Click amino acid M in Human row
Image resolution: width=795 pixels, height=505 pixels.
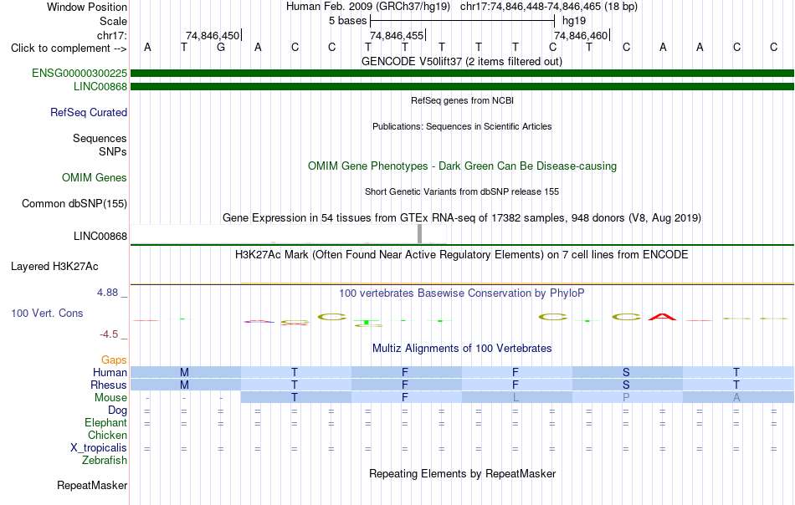coord(184,373)
